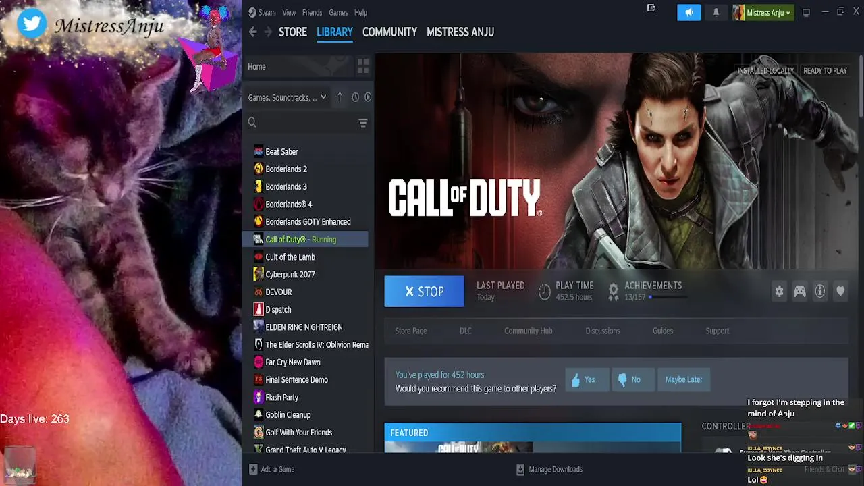Image resolution: width=864 pixels, height=486 pixels.
Task: Click the Maybe Later button
Action: tap(684, 379)
